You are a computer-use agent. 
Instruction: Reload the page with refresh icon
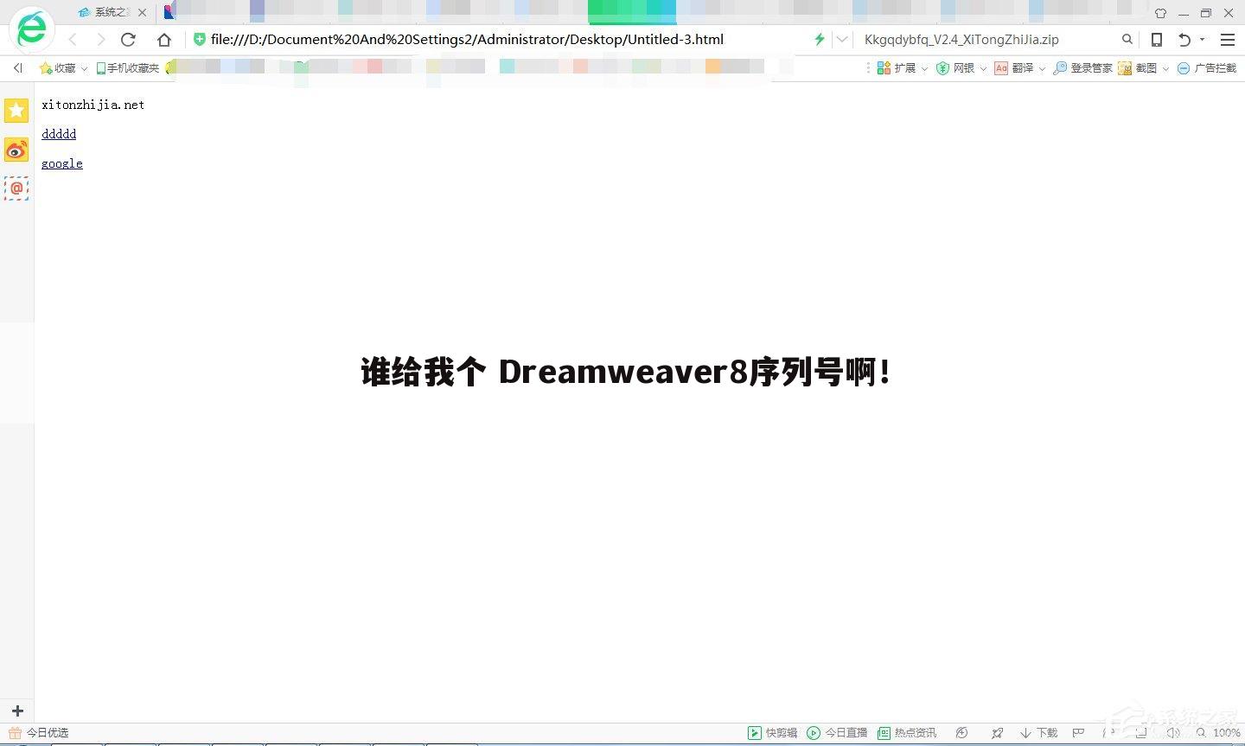[128, 40]
